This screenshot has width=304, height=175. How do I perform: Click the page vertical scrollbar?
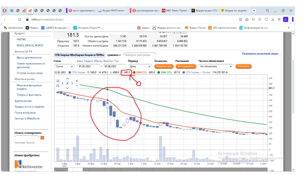293,86
